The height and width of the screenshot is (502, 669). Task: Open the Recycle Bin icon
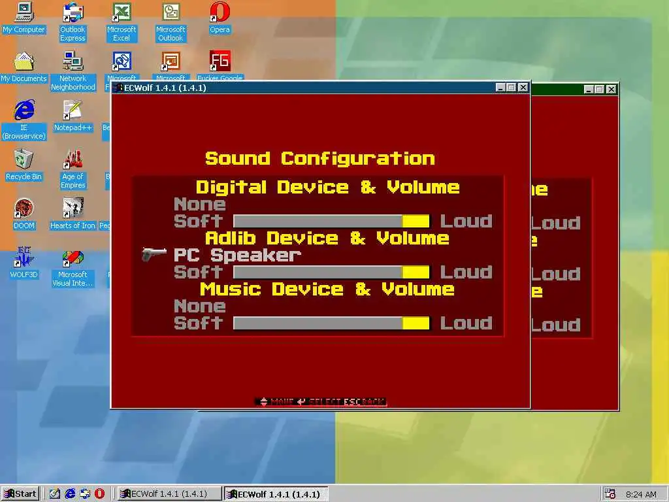(x=24, y=165)
